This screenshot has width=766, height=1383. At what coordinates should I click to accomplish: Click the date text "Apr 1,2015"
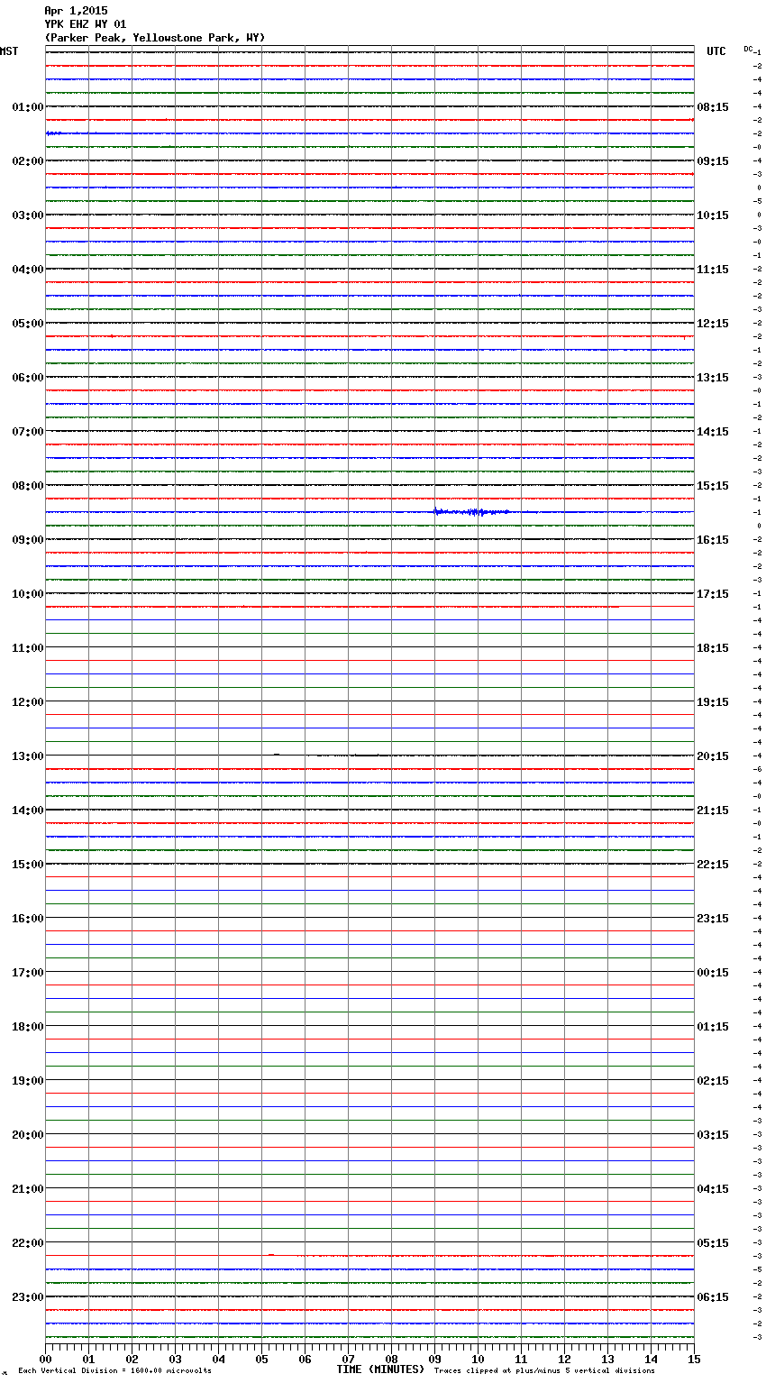[x=76, y=11]
